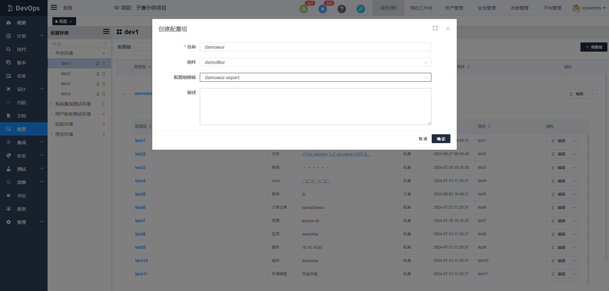Expand the 系统集成测试环境 tree node

click(x=52, y=104)
